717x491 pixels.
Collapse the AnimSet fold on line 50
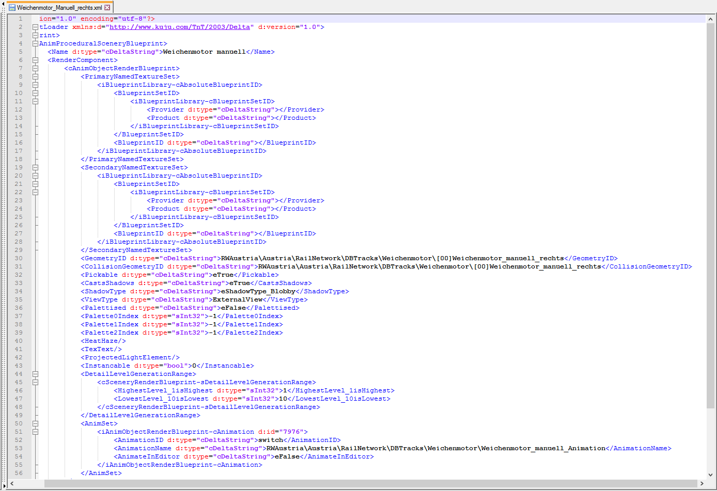pos(35,423)
